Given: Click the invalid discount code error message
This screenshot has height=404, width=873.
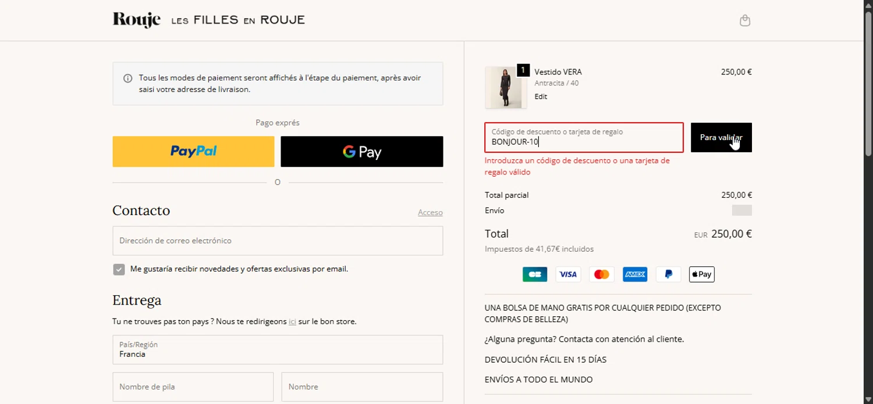Looking at the screenshot, I should 577,166.
